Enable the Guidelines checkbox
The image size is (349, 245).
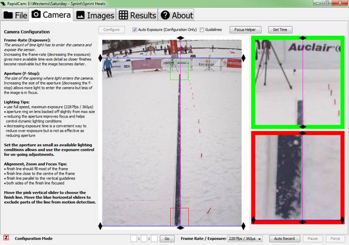point(201,29)
